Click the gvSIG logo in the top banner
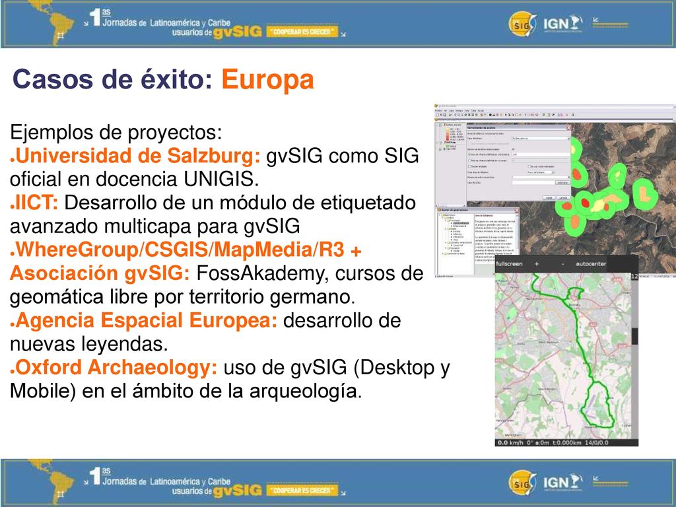The width and height of the screenshot is (676, 507). (x=523, y=24)
